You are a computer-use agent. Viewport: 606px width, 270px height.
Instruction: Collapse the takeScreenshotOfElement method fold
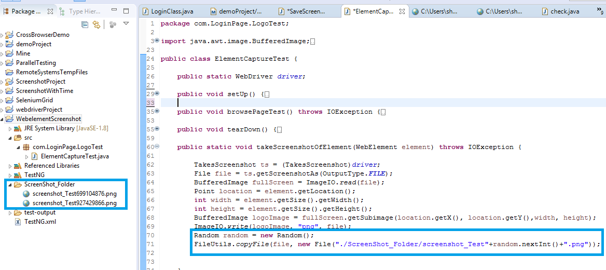157,146
